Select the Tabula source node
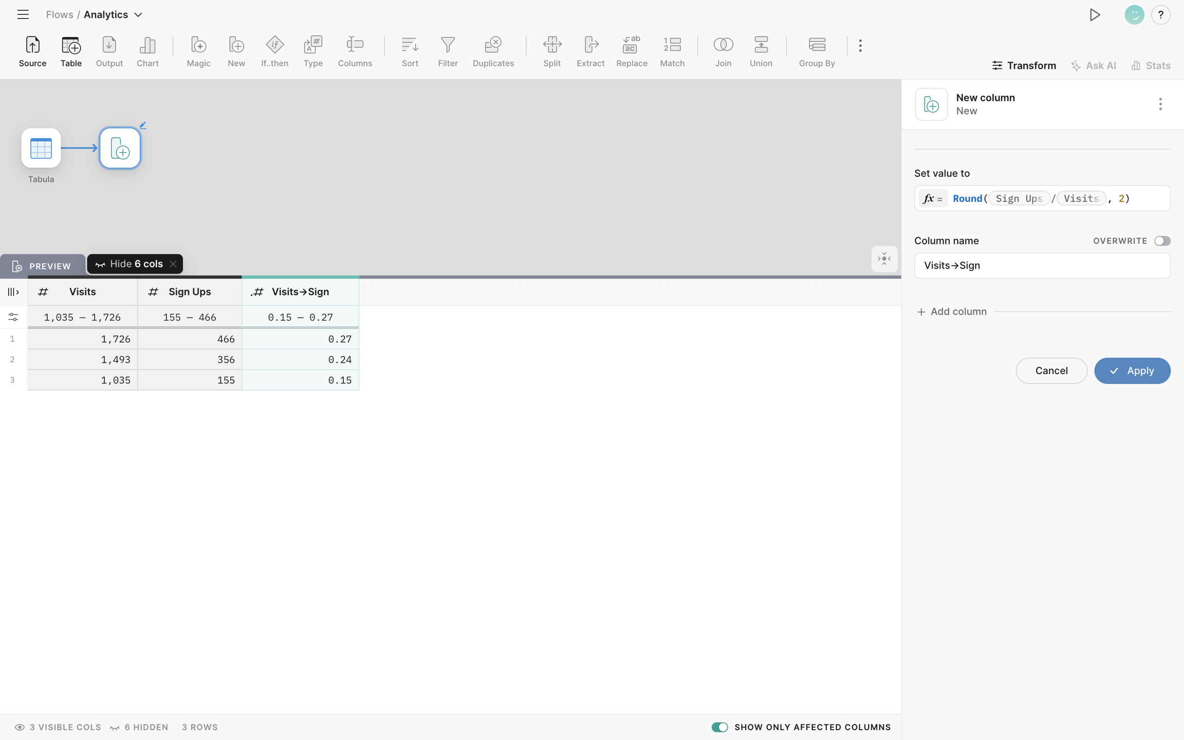The height and width of the screenshot is (740, 1184). [x=41, y=149]
